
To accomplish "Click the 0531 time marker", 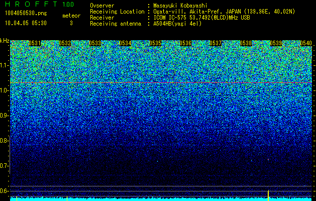I will click(35, 43).
